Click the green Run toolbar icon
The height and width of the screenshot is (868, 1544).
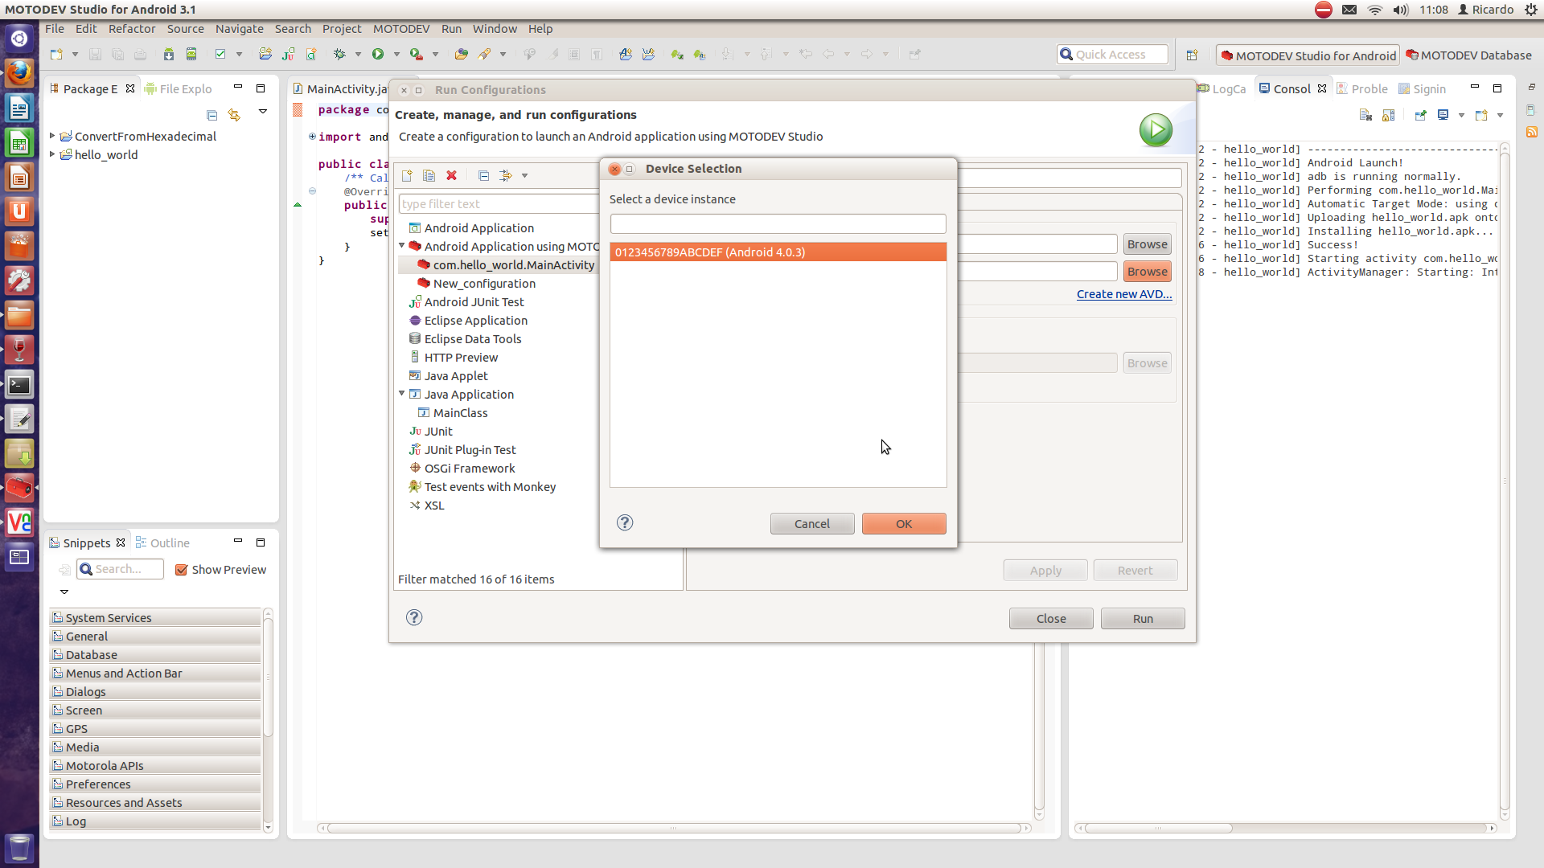[x=378, y=54]
